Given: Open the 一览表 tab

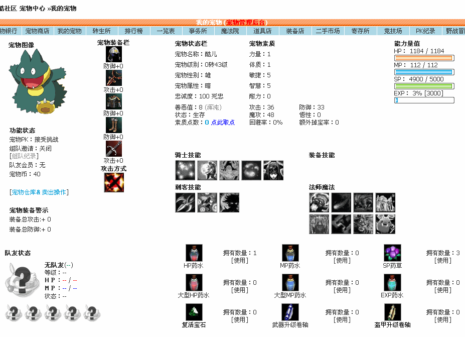Looking at the screenshot, I should point(166,31).
